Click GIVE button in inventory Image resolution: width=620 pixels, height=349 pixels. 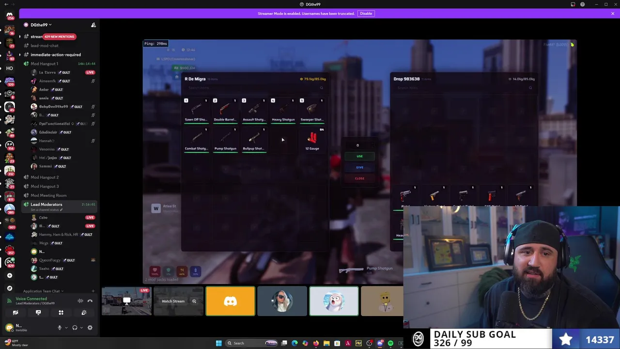point(359,167)
